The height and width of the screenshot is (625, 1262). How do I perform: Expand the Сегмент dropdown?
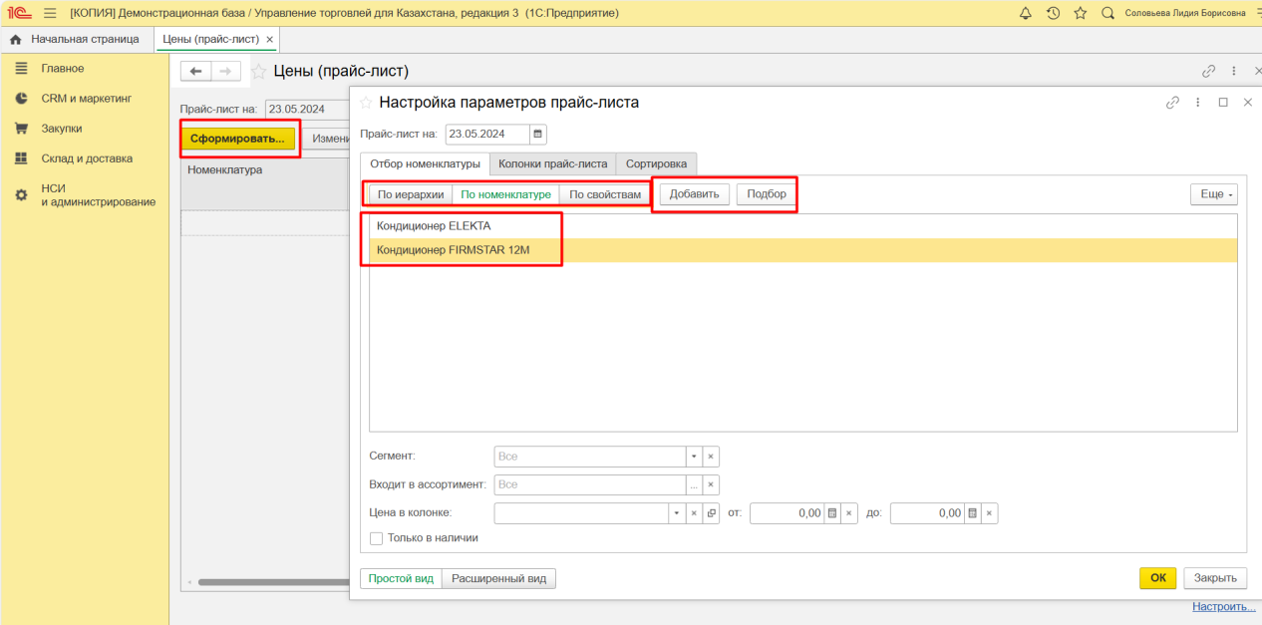693,457
